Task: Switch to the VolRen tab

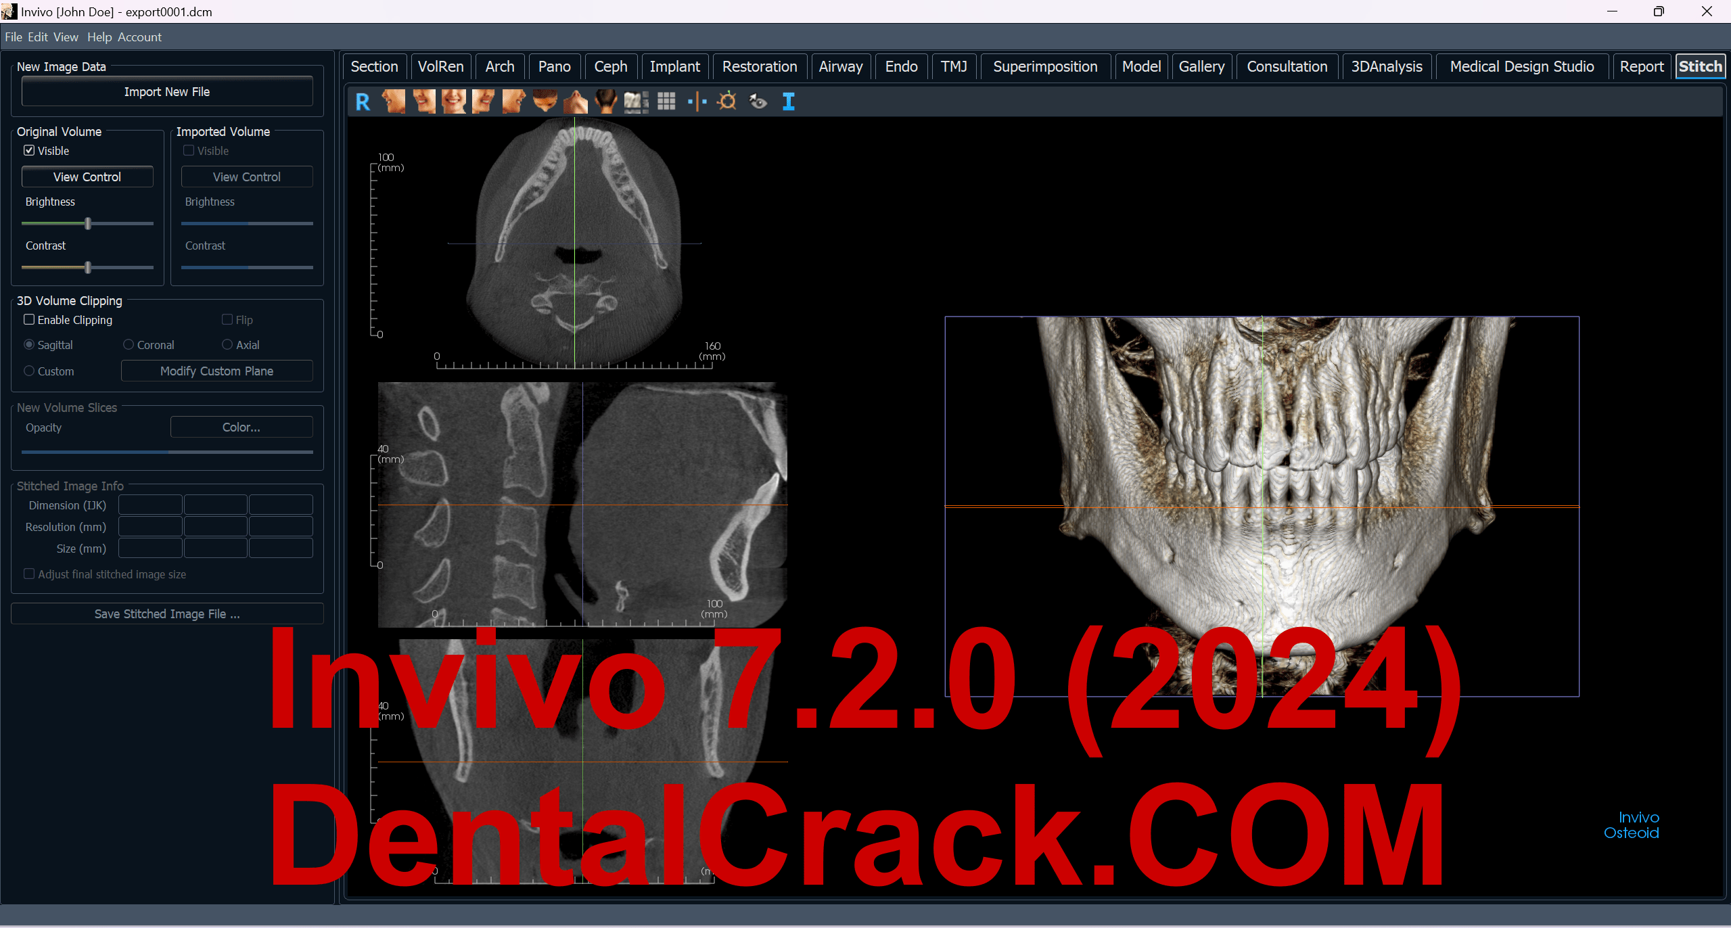Action: (440, 66)
